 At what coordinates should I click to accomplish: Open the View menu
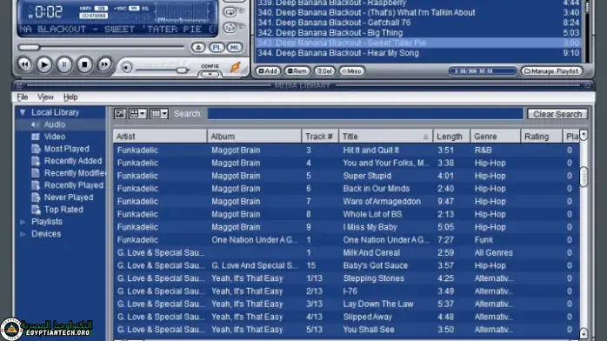(x=45, y=97)
